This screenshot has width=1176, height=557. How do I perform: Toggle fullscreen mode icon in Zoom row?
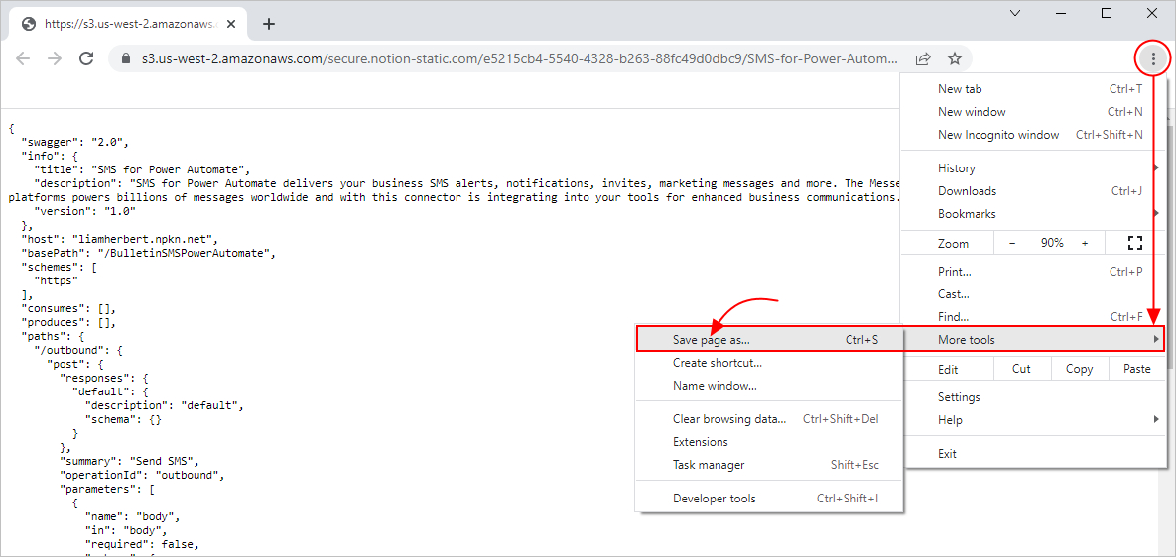tap(1135, 243)
